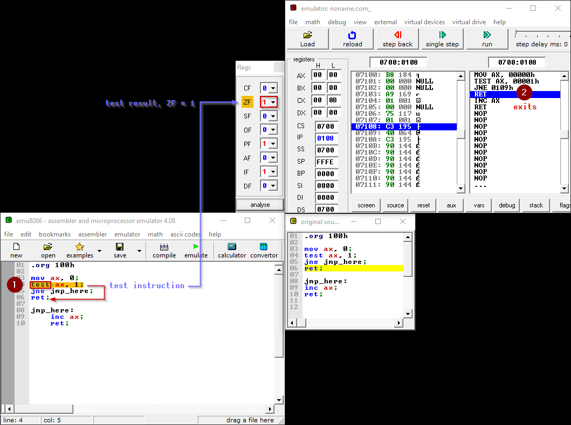The image size is (571, 425).
Task: Click the aux button in emulator
Action: click(x=451, y=205)
